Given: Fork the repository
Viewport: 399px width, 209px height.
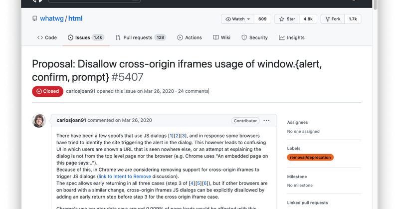Looking at the screenshot, I should coord(333,19).
